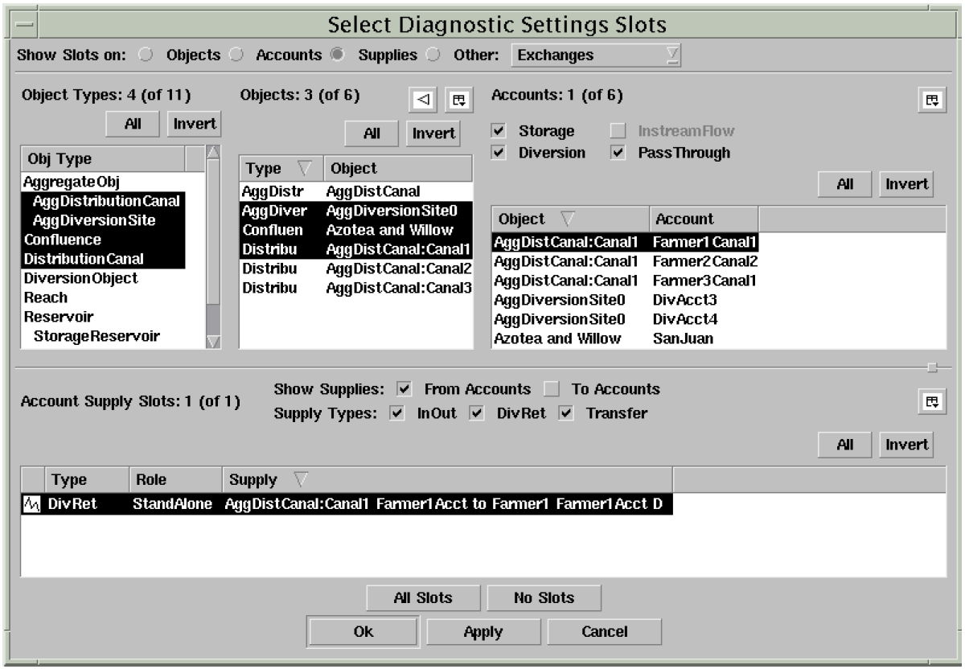Click the pane splitter handle below Accounts list

tap(932, 367)
